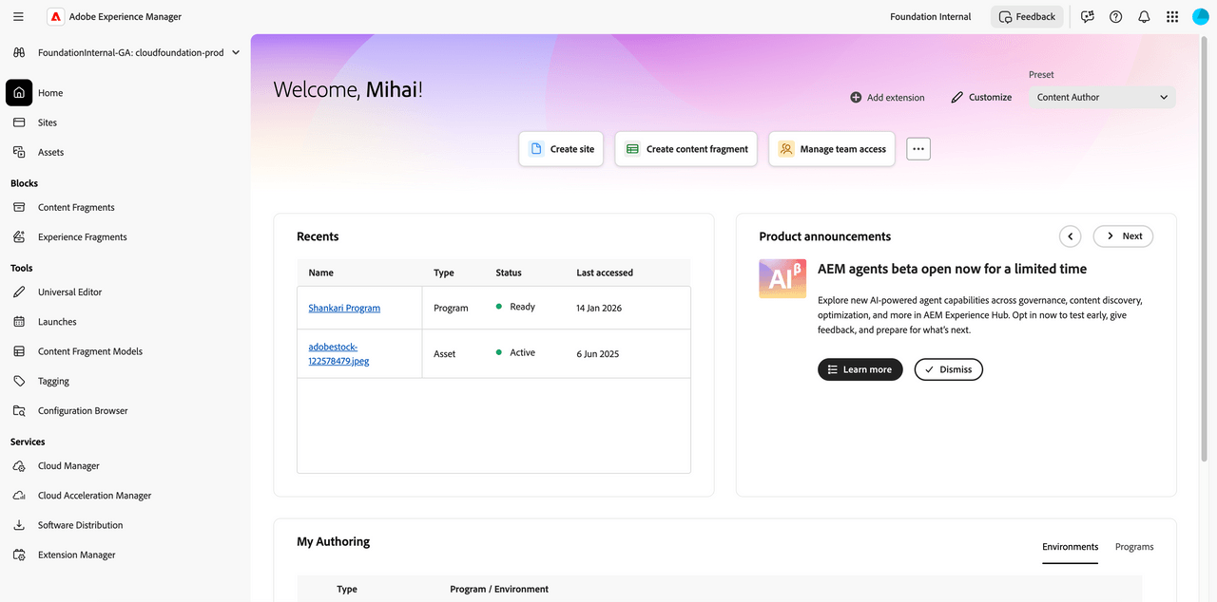Click the Create content fragment button
The height and width of the screenshot is (602, 1217).
tap(686, 149)
